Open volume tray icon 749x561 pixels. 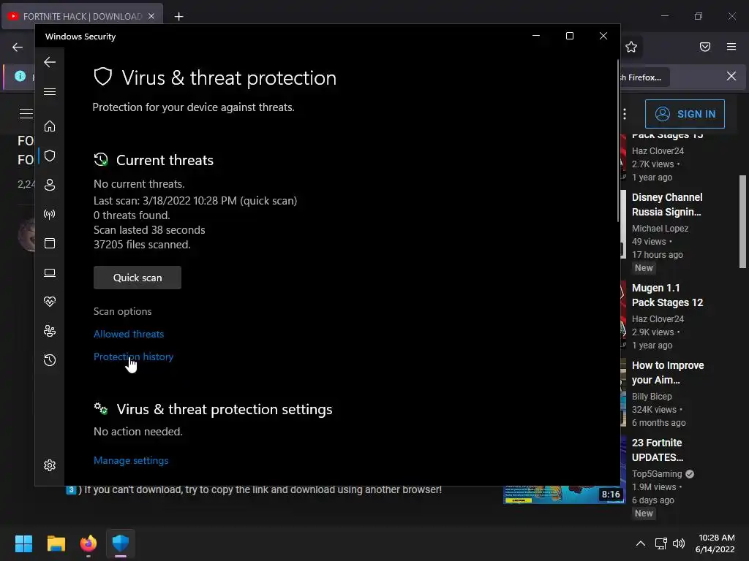[679, 543]
